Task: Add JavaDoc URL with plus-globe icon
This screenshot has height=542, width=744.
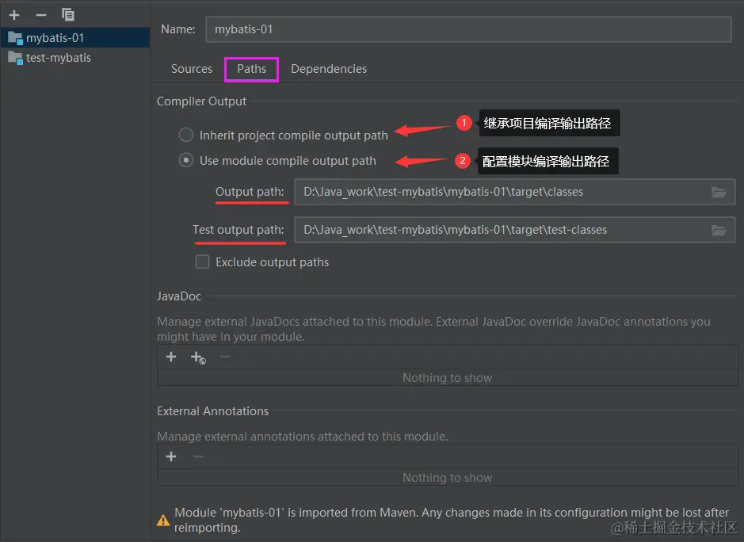Action: [198, 357]
